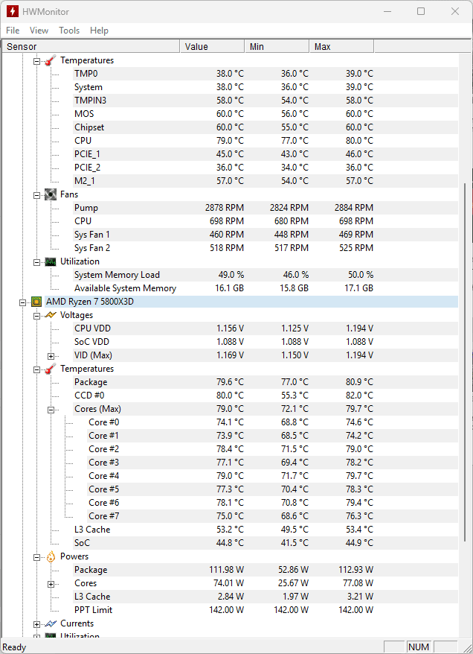Collapse the AMD Ryzen 7 5800X3D node
The image size is (473, 654).
23,302
